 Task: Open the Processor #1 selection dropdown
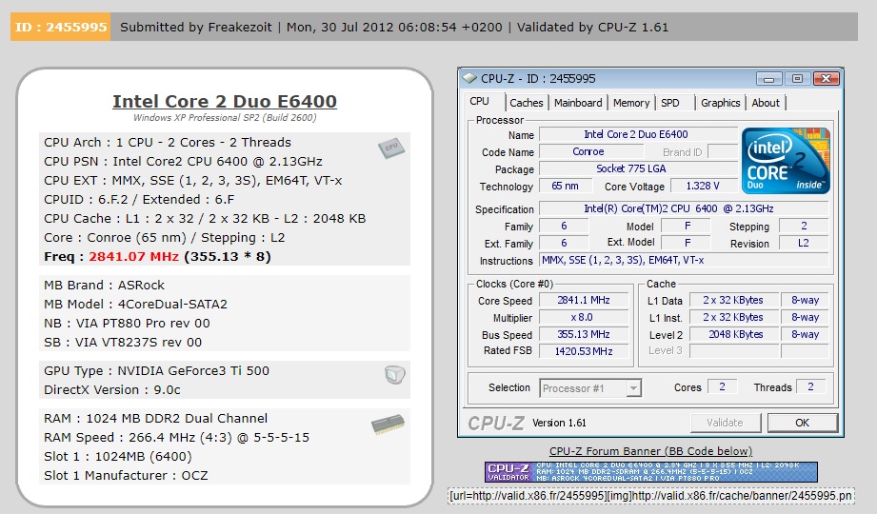click(x=633, y=388)
